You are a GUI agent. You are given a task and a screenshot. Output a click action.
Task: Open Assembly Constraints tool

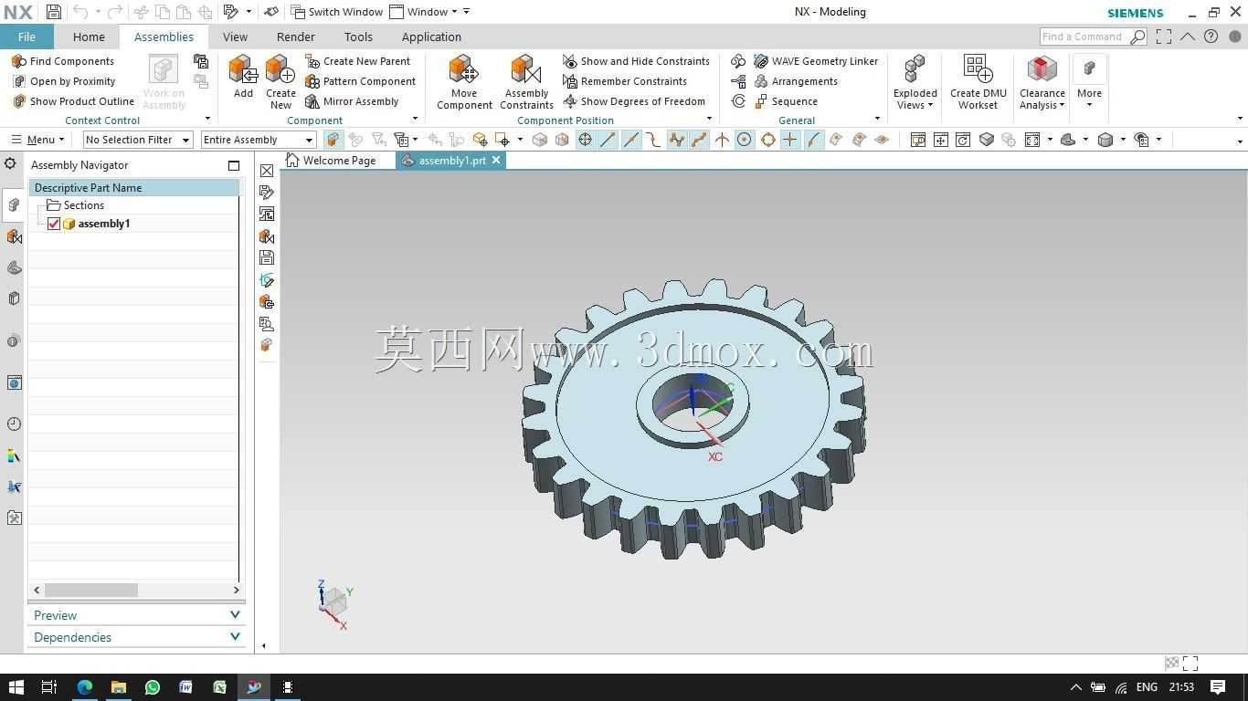(x=526, y=82)
